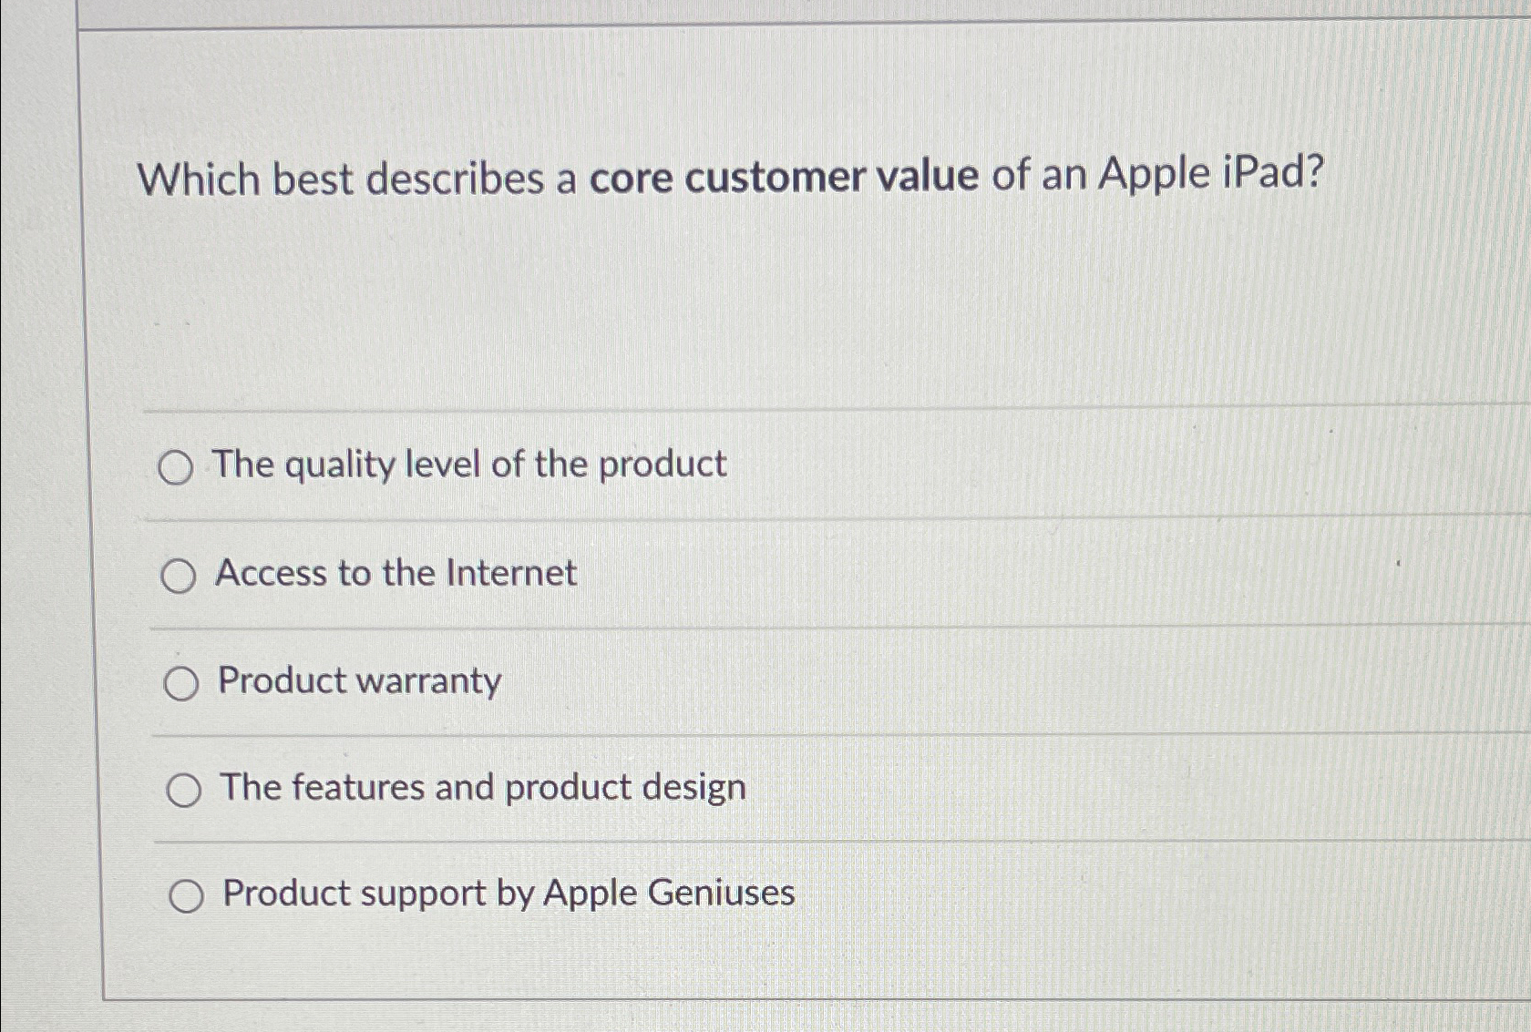Click the answer text "The quality level of the product"
1531x1032 pixels.
pos(468,465)
